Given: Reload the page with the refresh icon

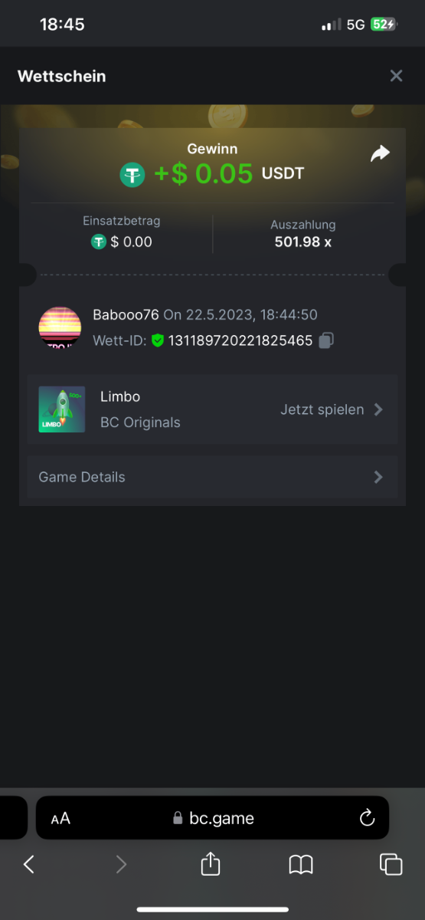Looking at the screenshot, I should coord(367,817).
